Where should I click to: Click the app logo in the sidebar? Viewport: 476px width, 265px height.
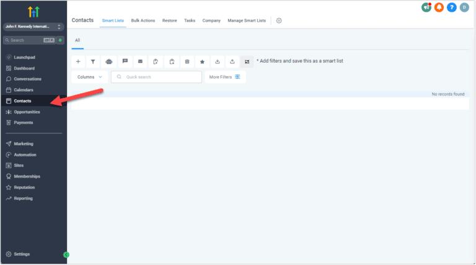click(33, 12)
